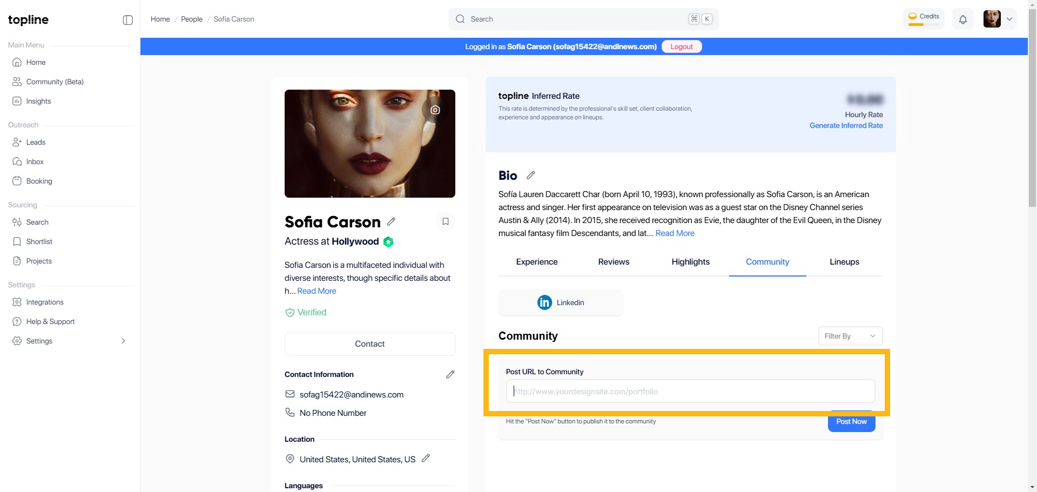
Task: Bookmark Sofia Carson's profile
Action: (x=445, y=222)
